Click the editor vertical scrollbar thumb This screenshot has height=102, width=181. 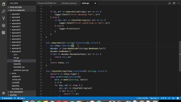(180, 56)
